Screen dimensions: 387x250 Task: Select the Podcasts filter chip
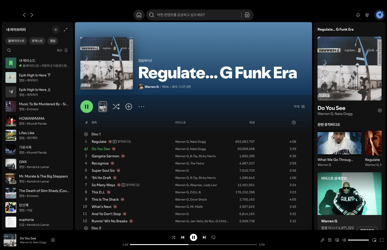point(37,41)
